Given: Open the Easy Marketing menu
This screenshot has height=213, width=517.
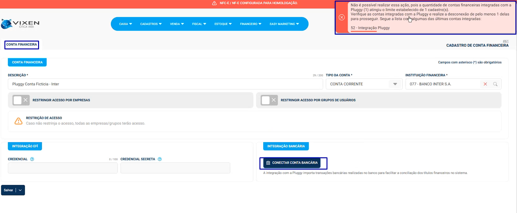Looking at the screenshot, I should (284, 24).
